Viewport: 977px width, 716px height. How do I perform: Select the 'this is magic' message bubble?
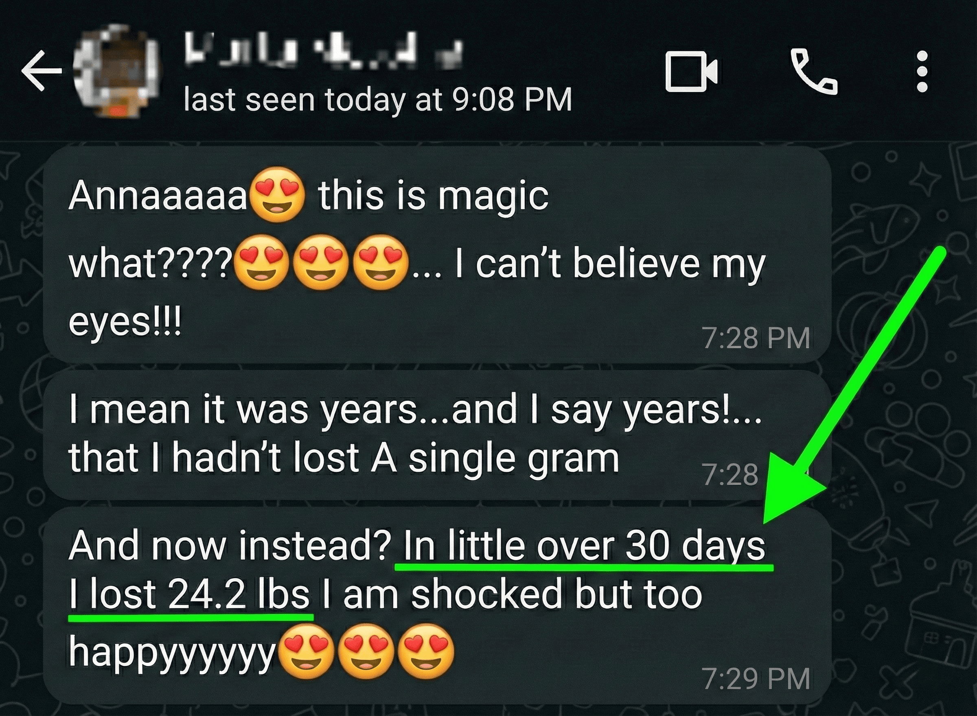pyautogui.click(x=437, y=255)
